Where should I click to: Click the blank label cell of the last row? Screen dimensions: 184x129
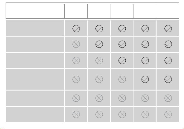point(35,114)
